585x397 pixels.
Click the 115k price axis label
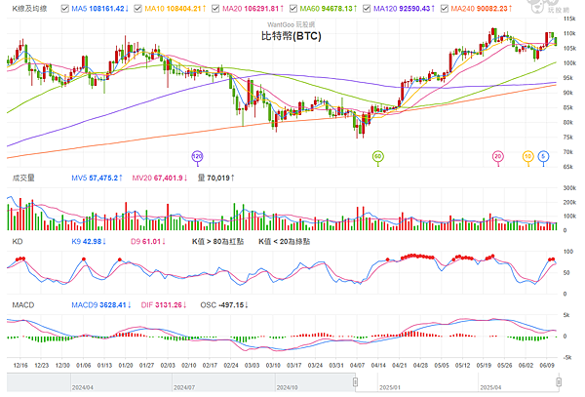point(569,19)
